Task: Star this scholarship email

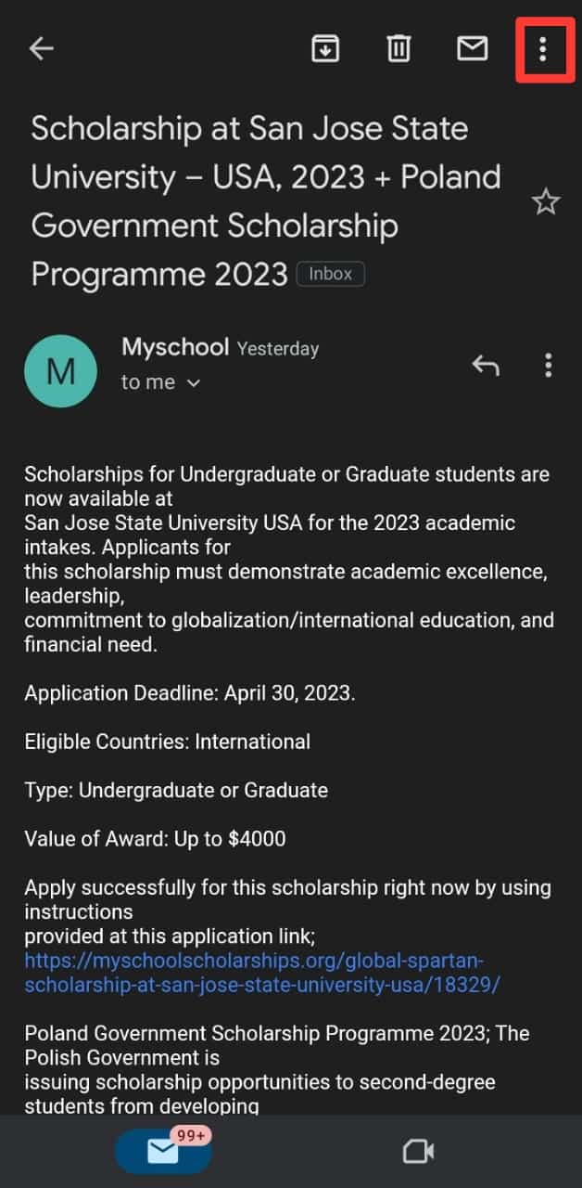Action: pos(546,201)
